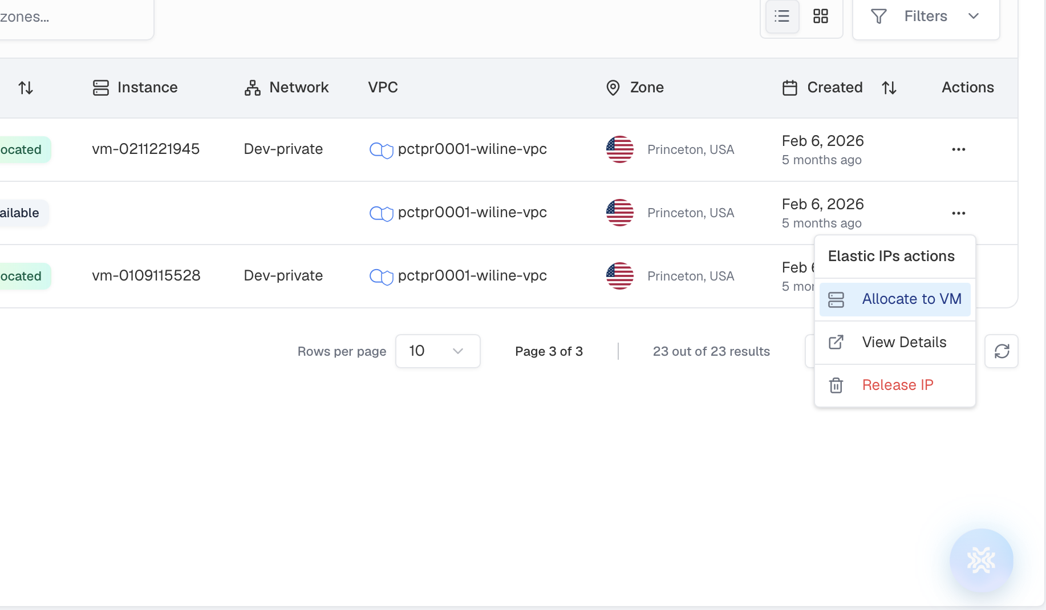Image resolution: width=1046 pixels, height=610 pixels.
Task: Switch to grid view layout
Action: pos(821,17)
